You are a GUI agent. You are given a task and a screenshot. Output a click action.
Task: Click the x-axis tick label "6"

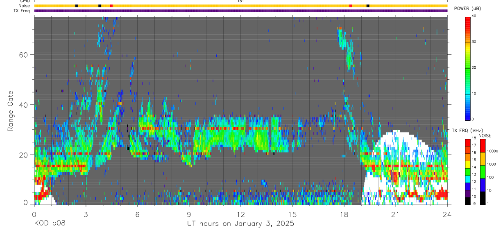(137, 214)
